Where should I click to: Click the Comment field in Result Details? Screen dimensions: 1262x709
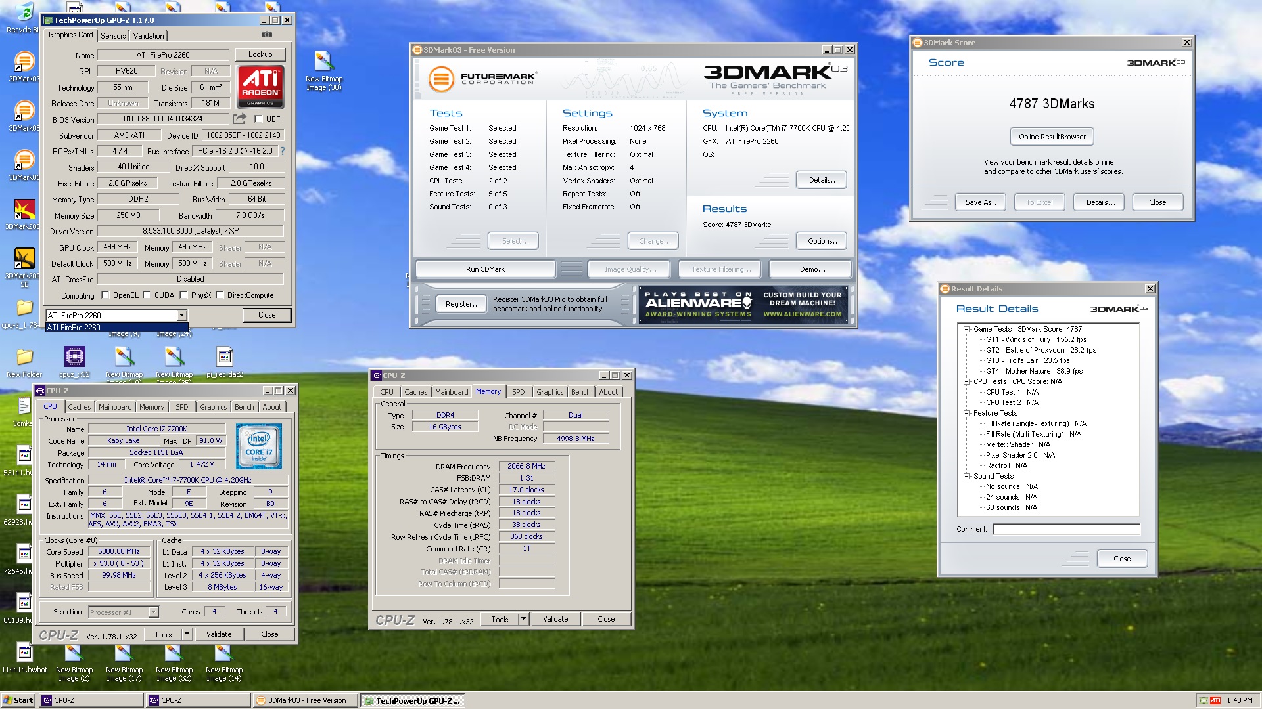pos(1066,529)
